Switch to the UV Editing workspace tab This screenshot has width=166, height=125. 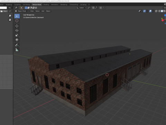(26, 5)
